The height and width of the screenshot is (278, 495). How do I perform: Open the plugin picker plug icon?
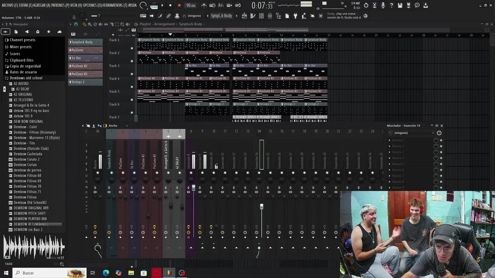coord(295,16)
